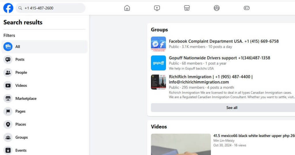Open Facebook Complaint Department USA group avatar
Screen dimensions: 295x155
coord(158,44)
